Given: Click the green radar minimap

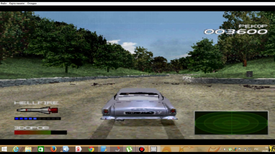Looking at the screenshot, I should point(231,123).
